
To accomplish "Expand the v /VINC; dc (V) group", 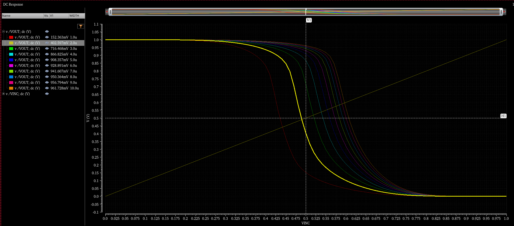I will (4, 94).
